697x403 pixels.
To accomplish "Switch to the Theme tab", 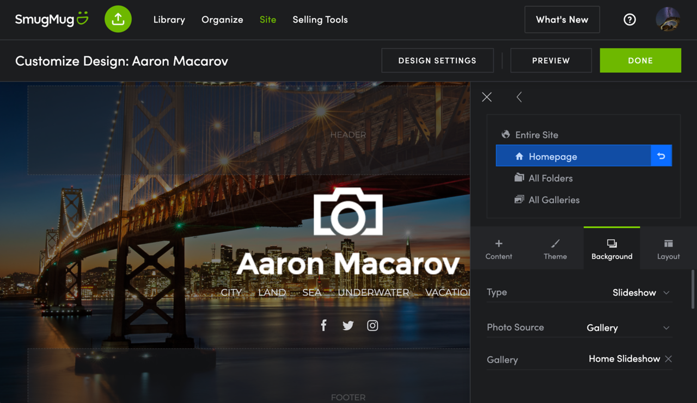I will (555, 249).
